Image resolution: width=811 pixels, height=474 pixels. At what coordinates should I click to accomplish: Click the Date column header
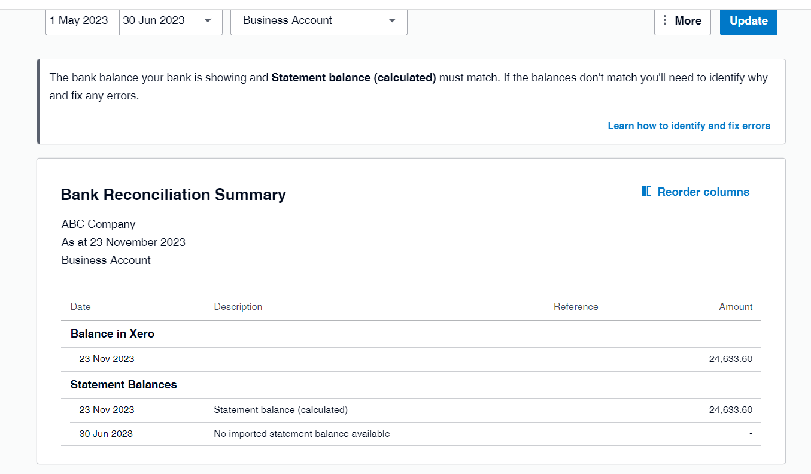point(81,306)
